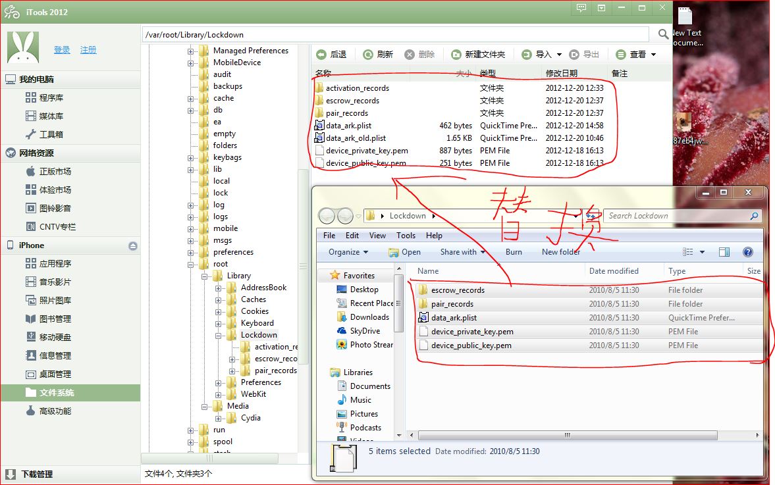This screenshot has height=485, width=775.
Task: Open the View menu in Explorer
Action: [x=377, y=236]
